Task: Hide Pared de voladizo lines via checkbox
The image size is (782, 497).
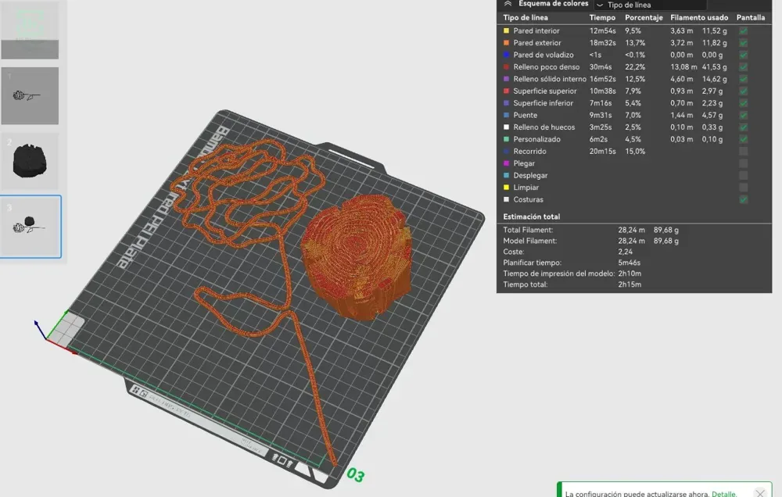Action: (743, 55)
